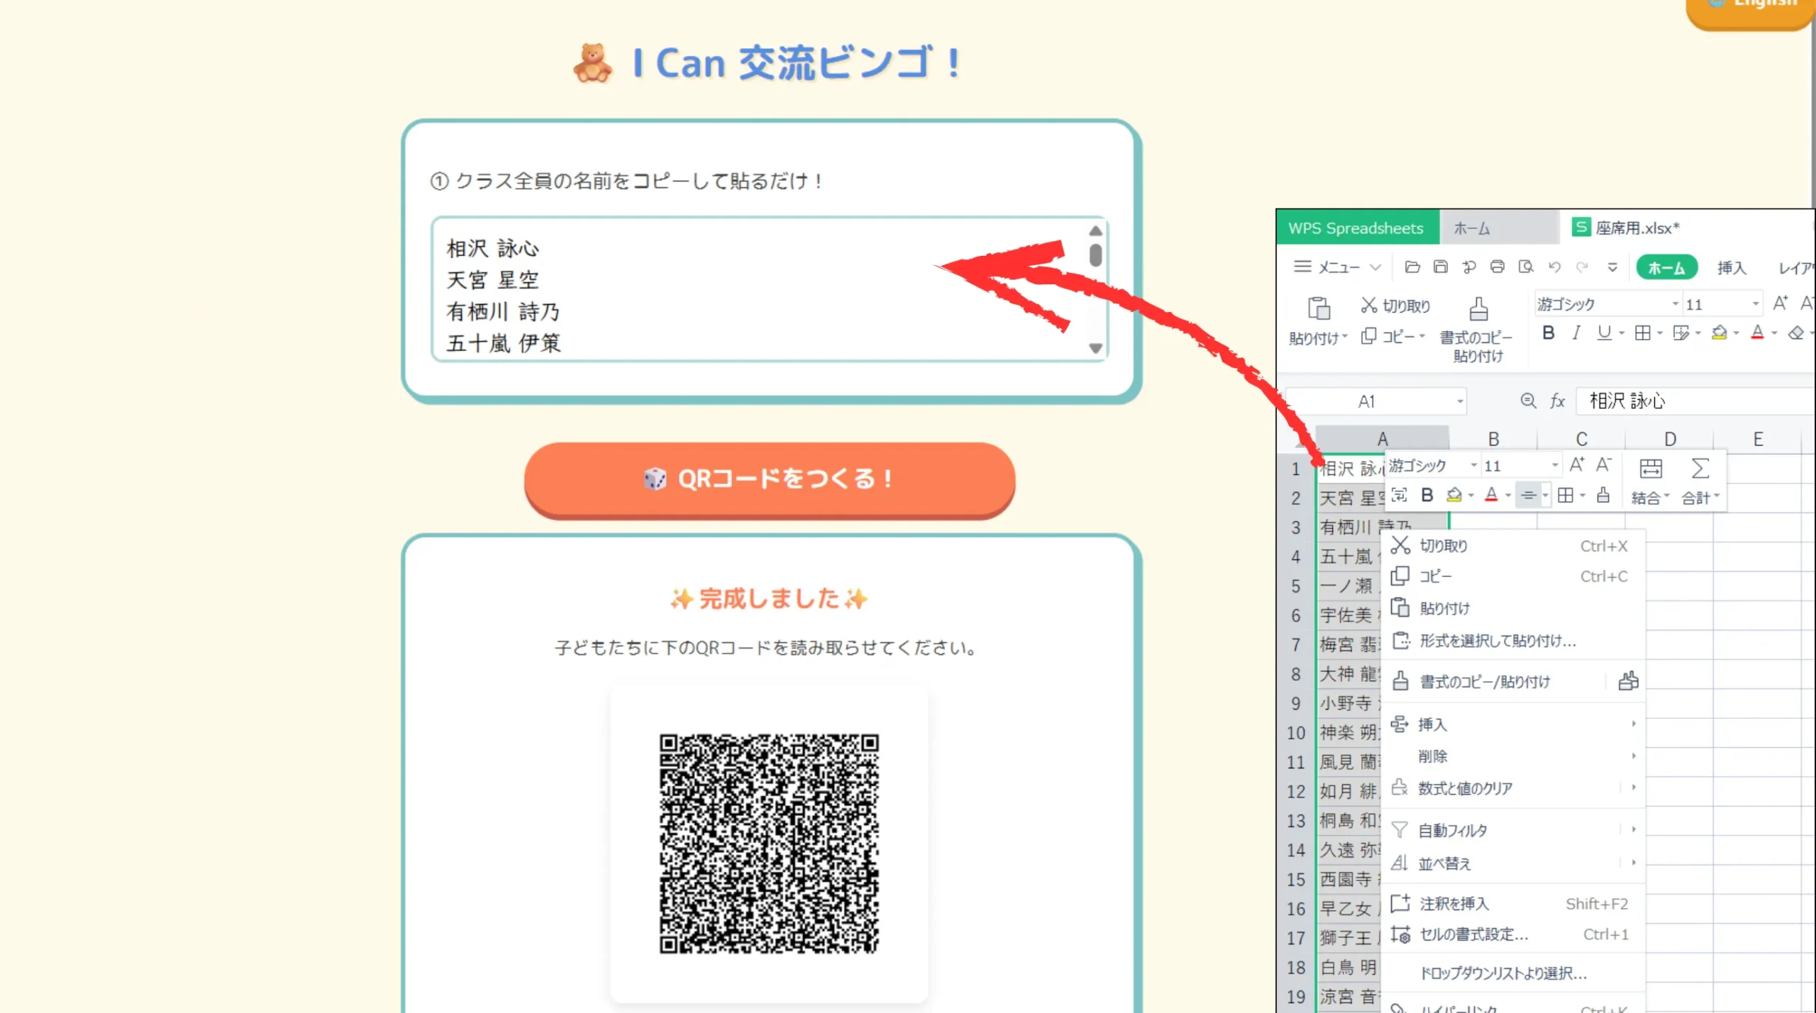Click 結合 merge cells in mini toolbar
Screen dimensions: 1816x1013
coord(1650,481)
